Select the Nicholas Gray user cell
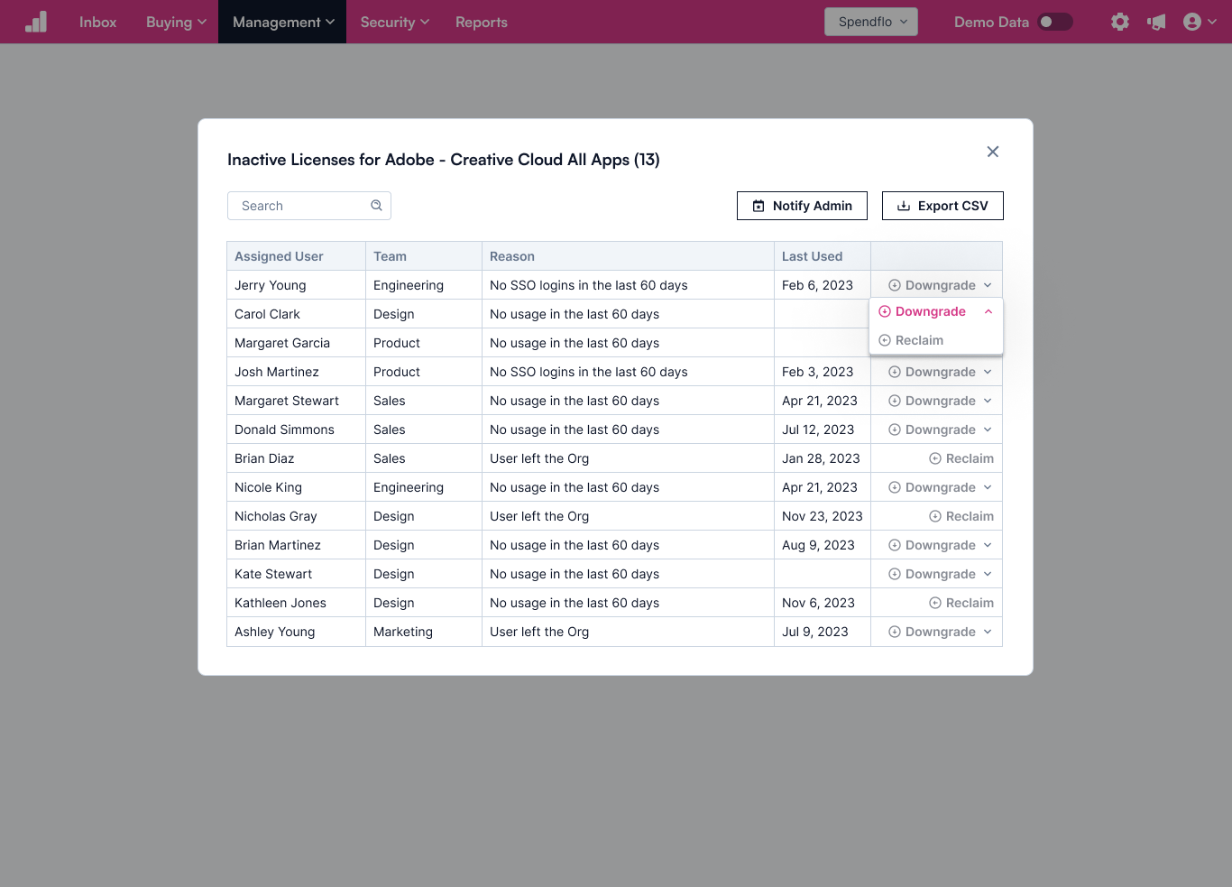 (x=296, y=516)
